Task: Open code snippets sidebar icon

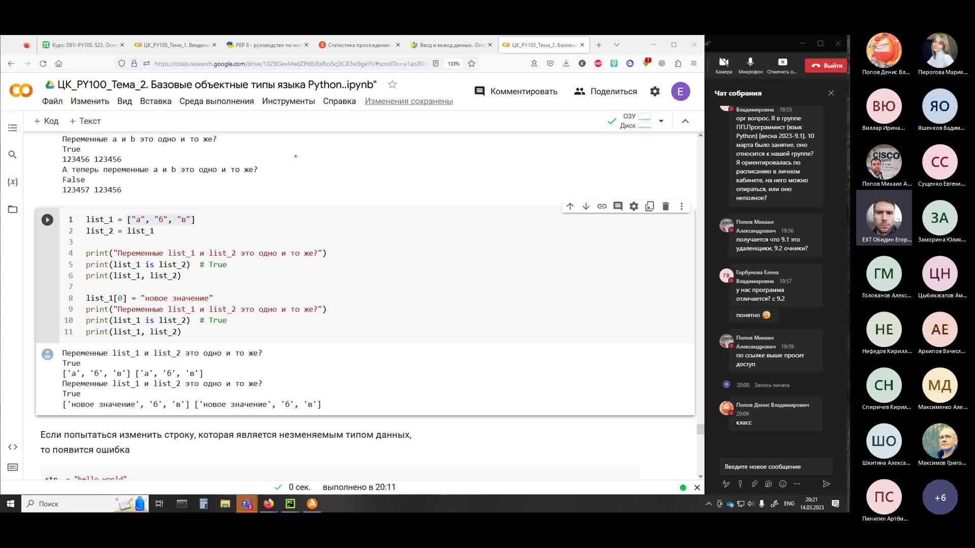Action: [x=13, y=447]
